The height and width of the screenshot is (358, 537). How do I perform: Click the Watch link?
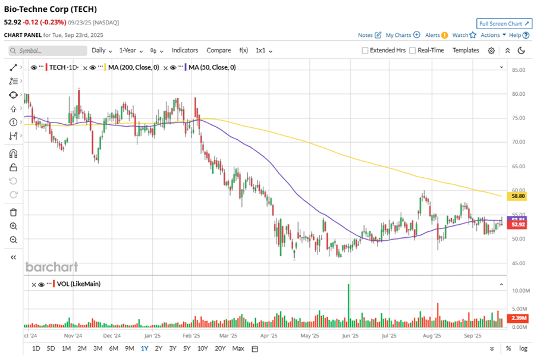460,35
